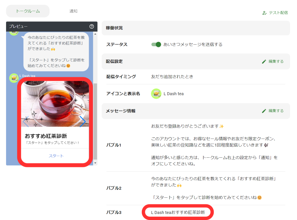
Task: Click the right chevron arrow on the card carousel
Action: (84, 122)
